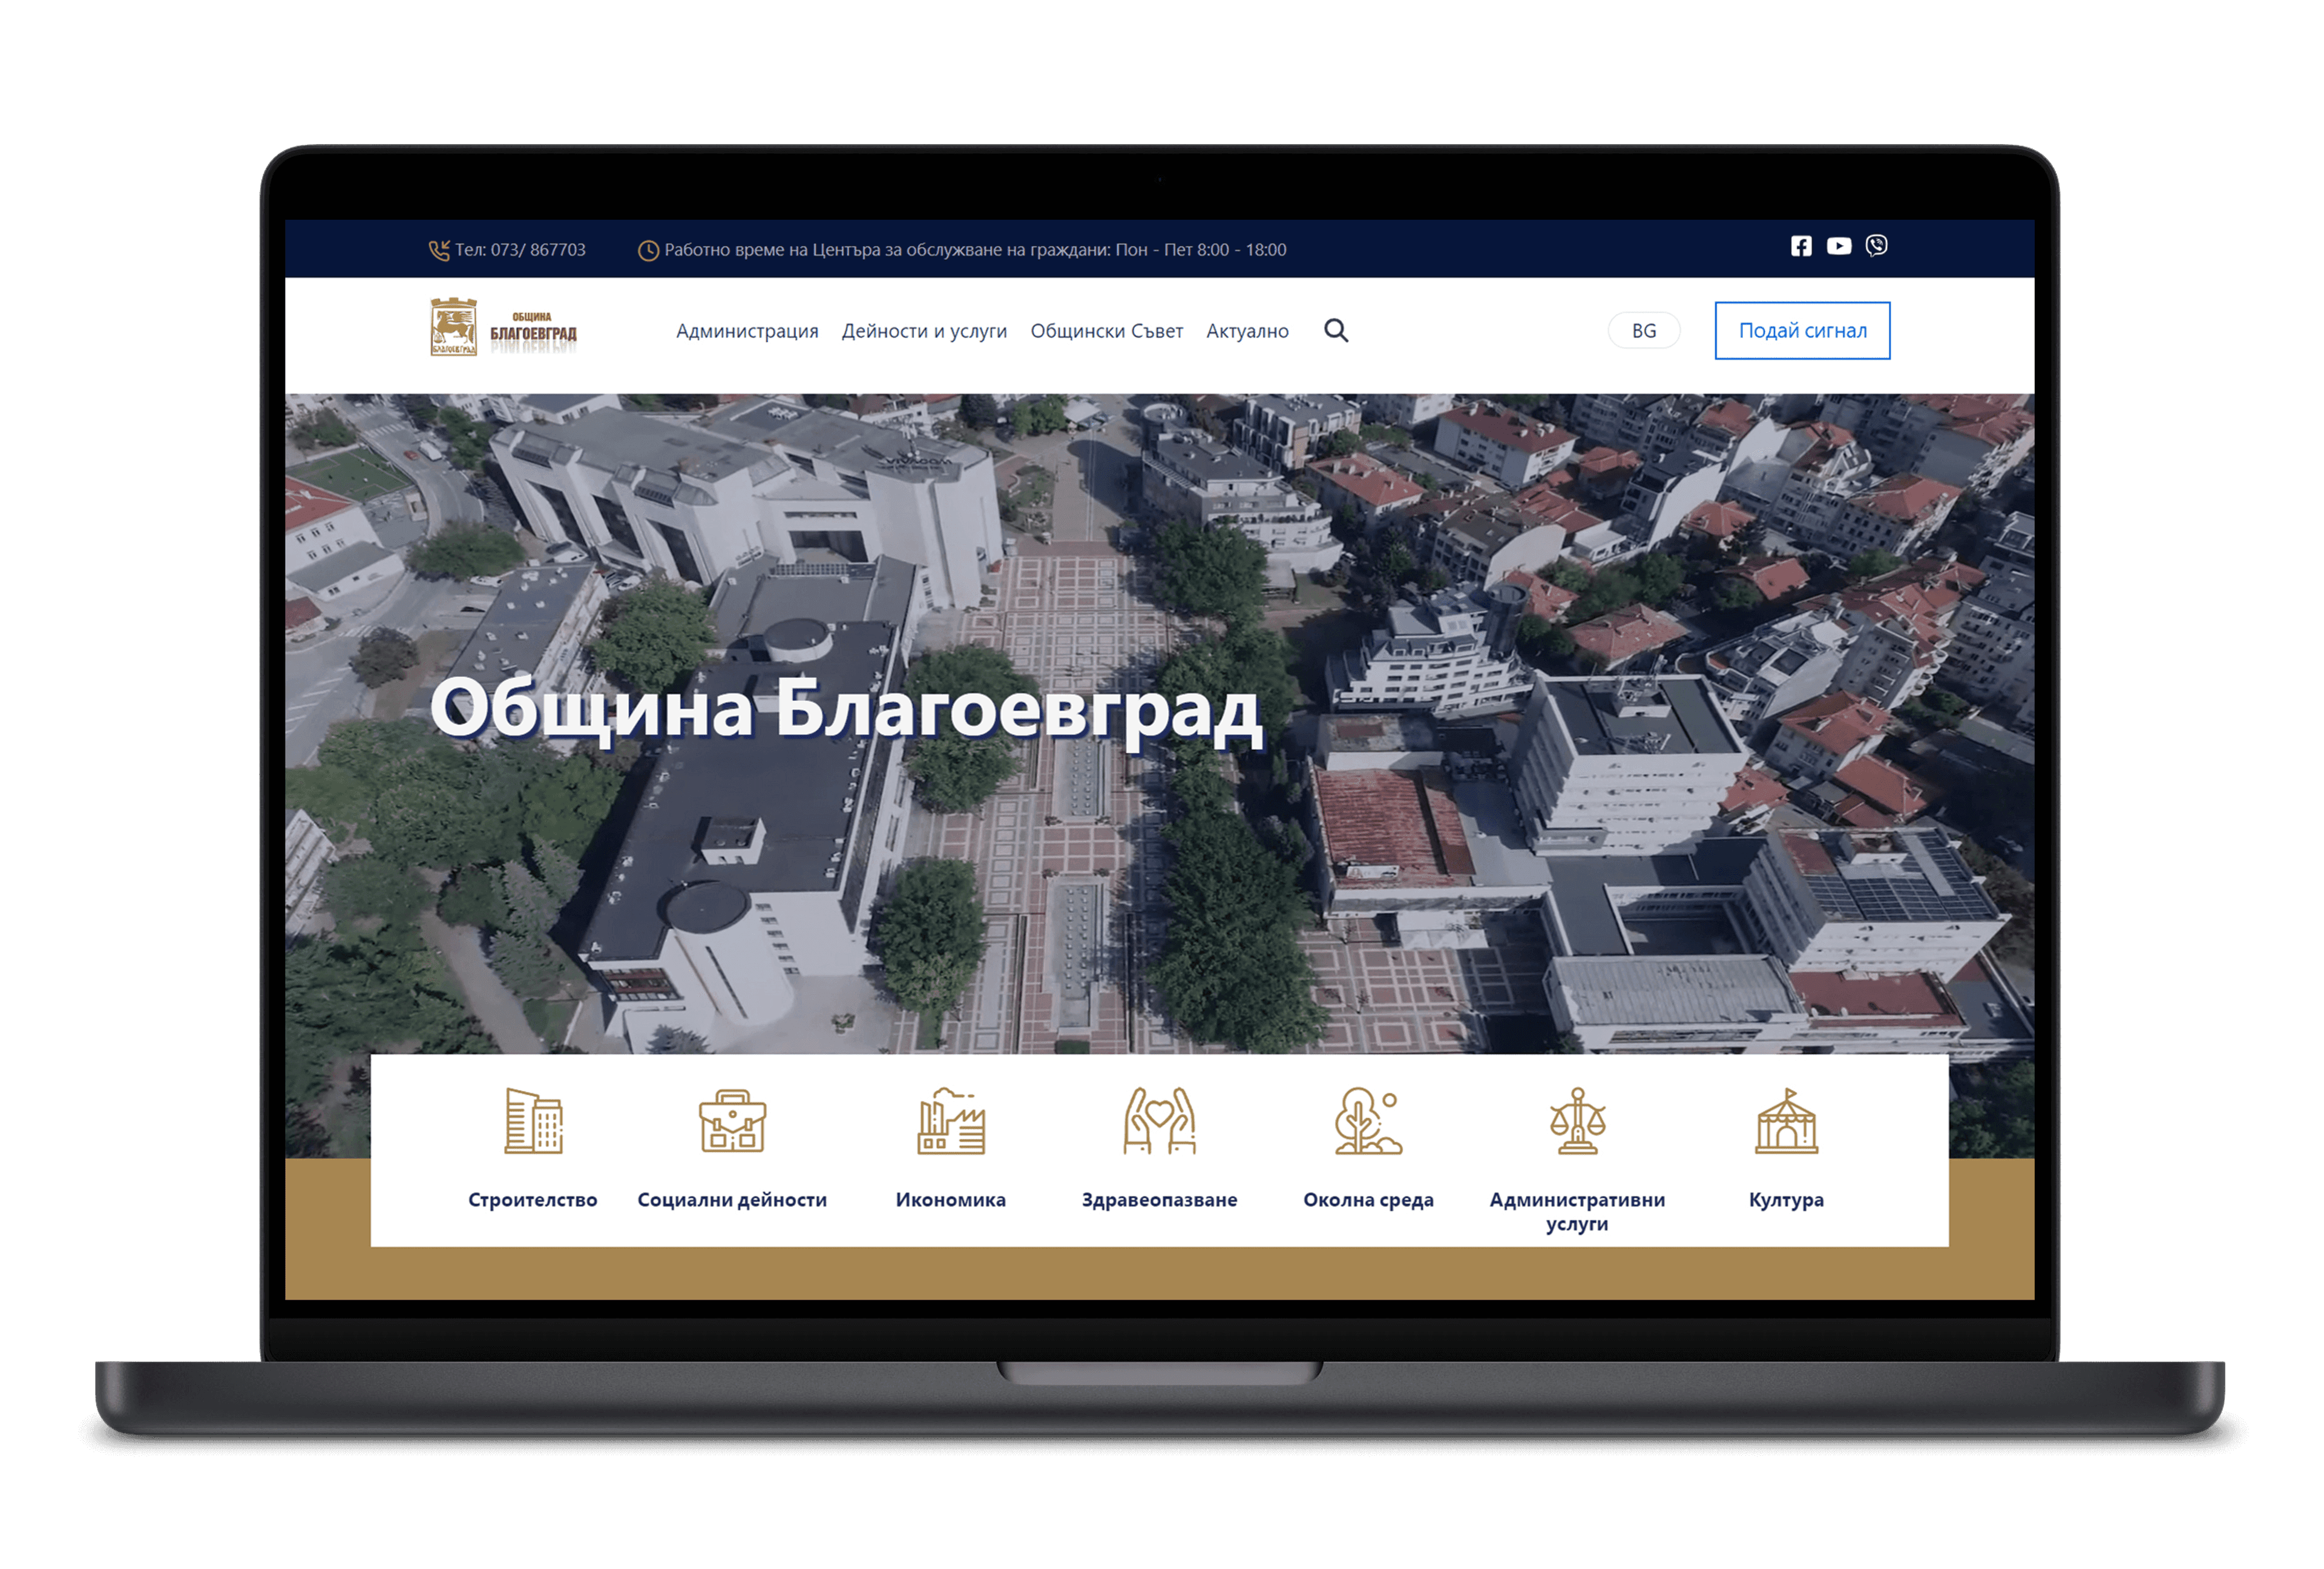2324x1569 pixels.
Task: Expand the Администрация menu
Action: (x=747, y=331)
